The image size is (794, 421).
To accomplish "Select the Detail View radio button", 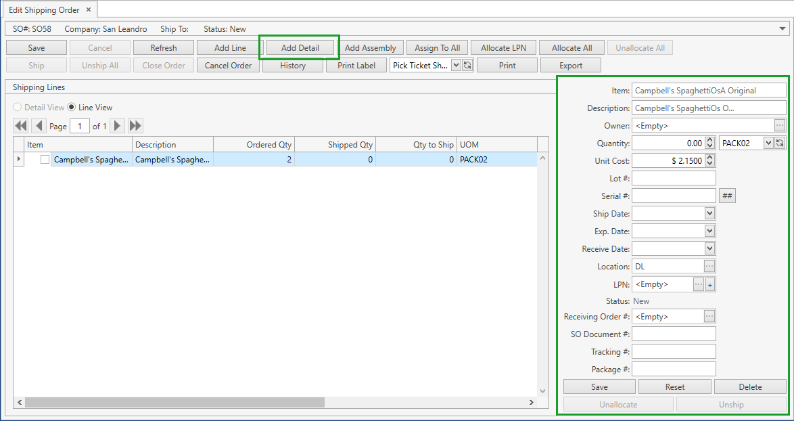I will (16, 106).
